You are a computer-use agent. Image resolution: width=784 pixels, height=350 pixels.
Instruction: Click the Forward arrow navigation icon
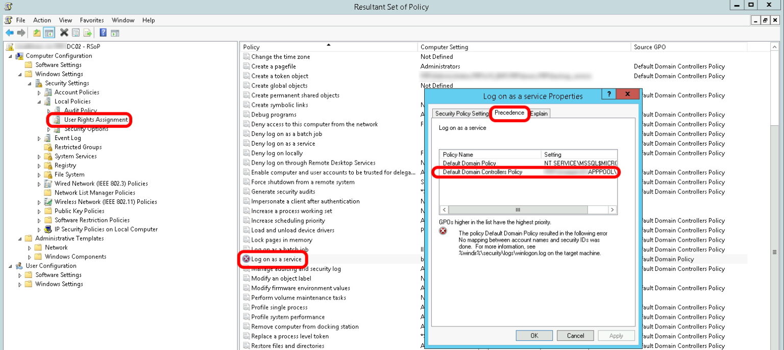coord(20,32)
